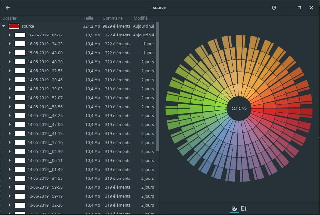The height and width of the screenshot is (215, 320).
Task: Click the Dossier column header
Action: (9, 18)
